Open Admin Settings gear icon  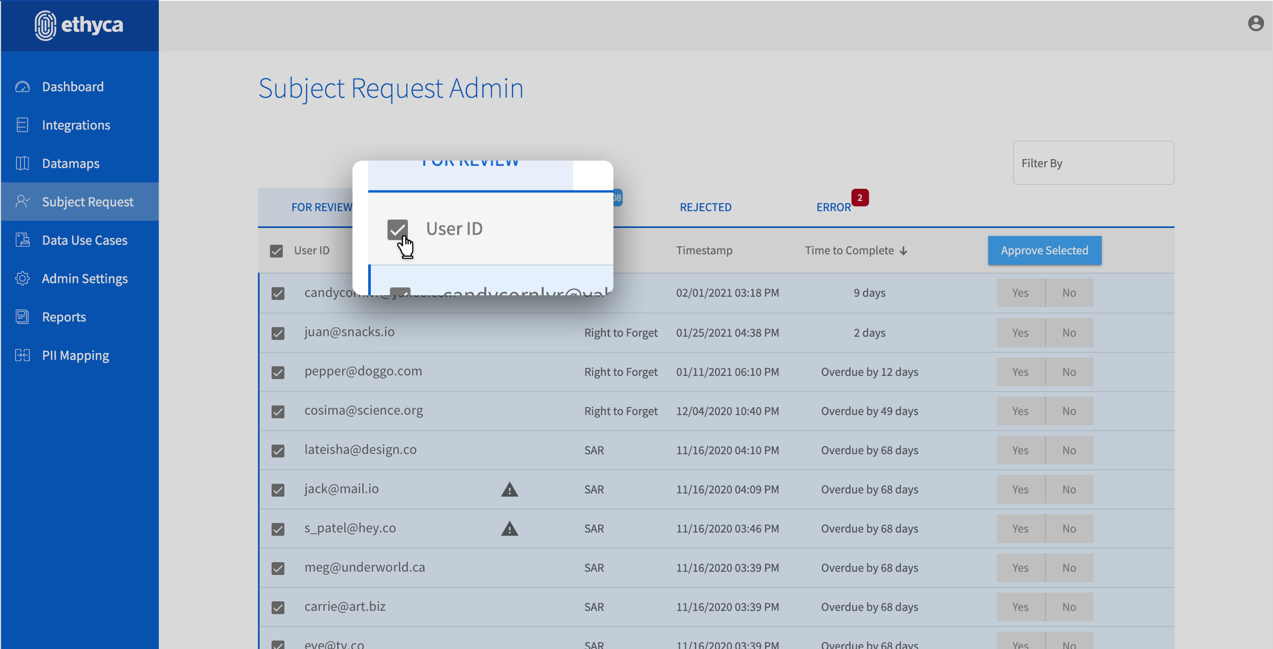(x=22, y=278)
